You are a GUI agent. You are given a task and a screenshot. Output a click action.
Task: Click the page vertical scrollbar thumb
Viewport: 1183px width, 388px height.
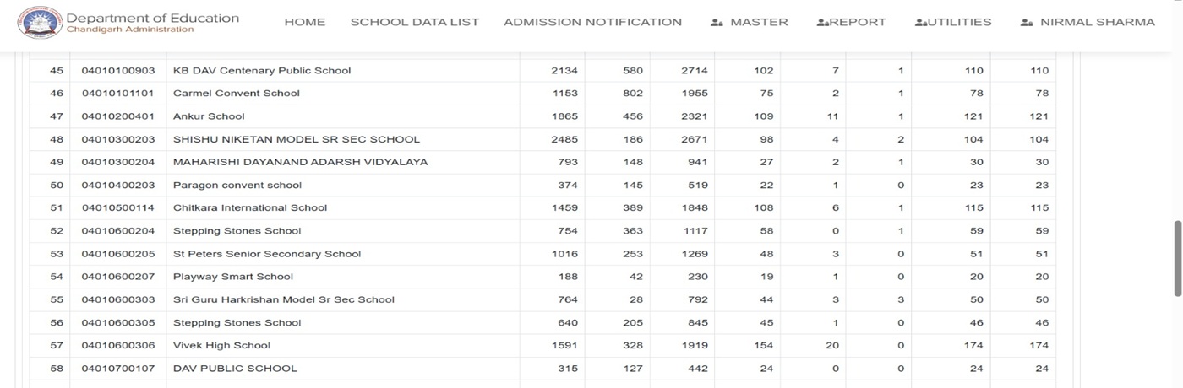tap(1178, 258)
